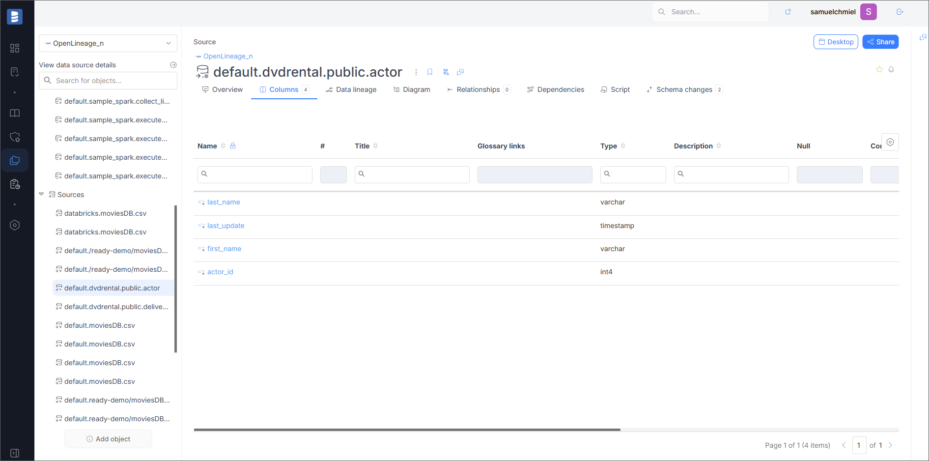
Task: Click the purple S user avatar
Action: (x=869, y=12)
